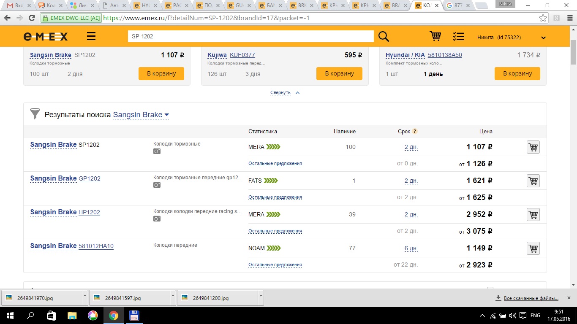Expand Остальные предложения under 581012HA10 row
577x324 pixels.
275,265
